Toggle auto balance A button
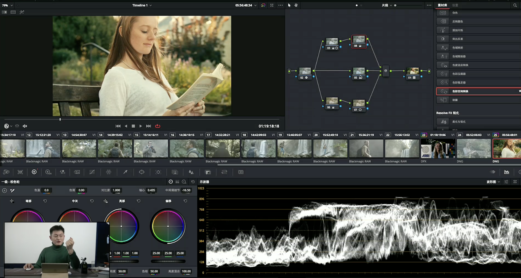Screen dimensions: 521x278 click(4, 191)
